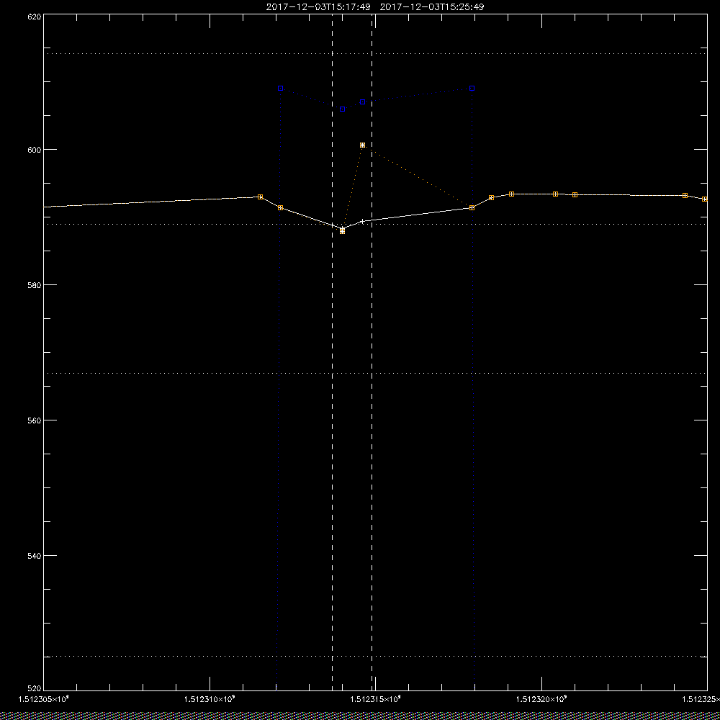The height and width of the screenshot is (720, 720).
Task: Click the right vertical dashed interval line
Action: (372, 351)
